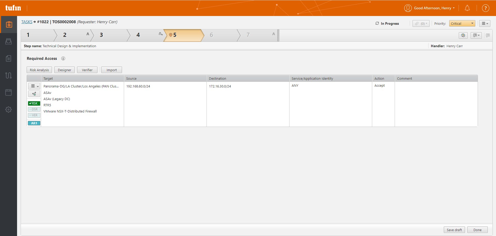496x236 pixels.
Task: Select current workflow step 5
Action: (184, 35)
